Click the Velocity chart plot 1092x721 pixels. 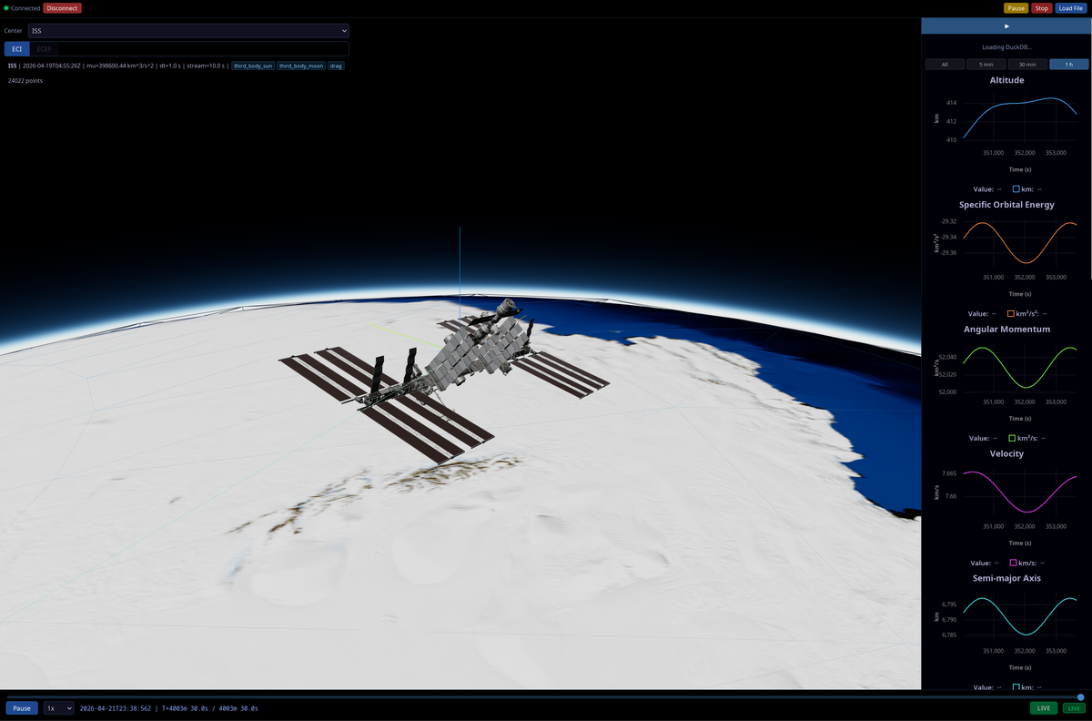coord(1020,493)
